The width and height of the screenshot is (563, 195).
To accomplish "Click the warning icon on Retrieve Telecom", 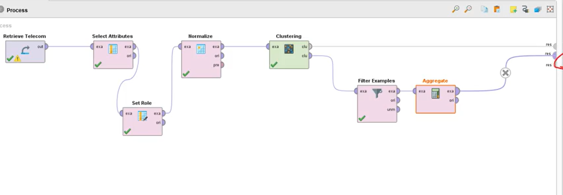I will pos(17,59).
